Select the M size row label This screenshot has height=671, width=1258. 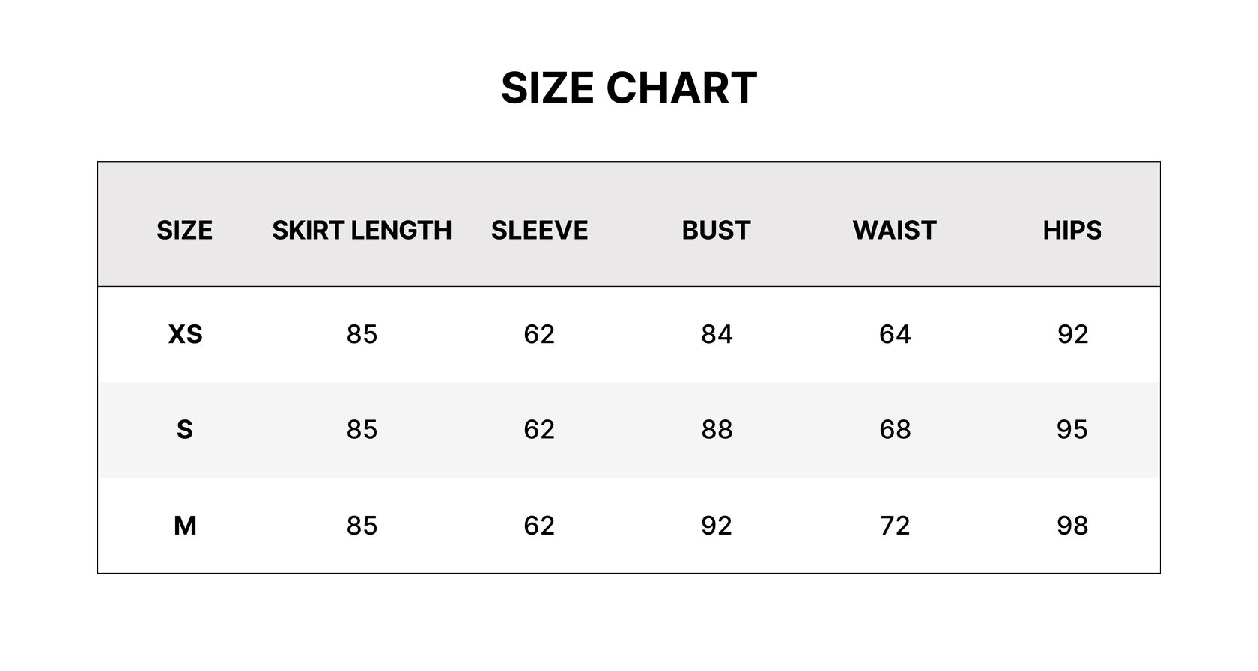[185, 526]
